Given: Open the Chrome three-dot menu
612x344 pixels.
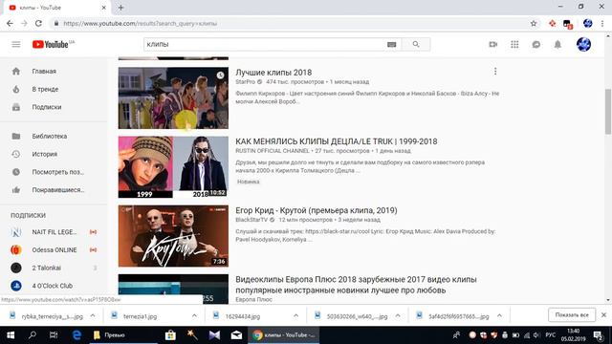Looking at the screenshot, I should pos(602,23).
